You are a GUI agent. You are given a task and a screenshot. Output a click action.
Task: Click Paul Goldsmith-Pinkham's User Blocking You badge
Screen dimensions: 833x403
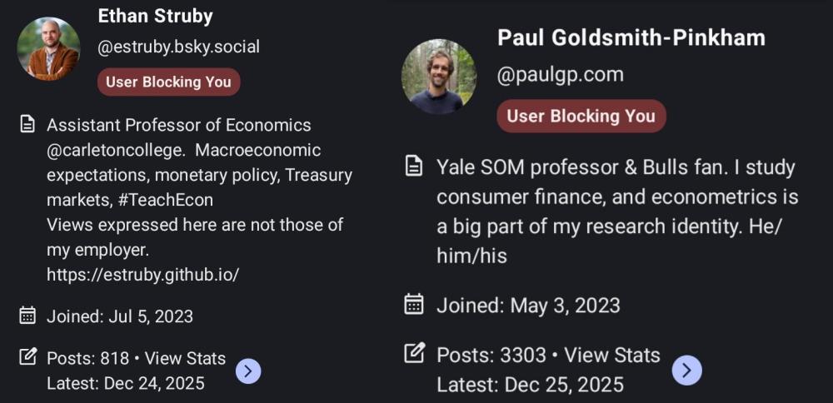pos(581,116)
